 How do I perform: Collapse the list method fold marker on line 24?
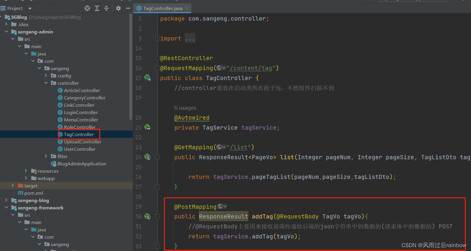click(x=157, y=157)
